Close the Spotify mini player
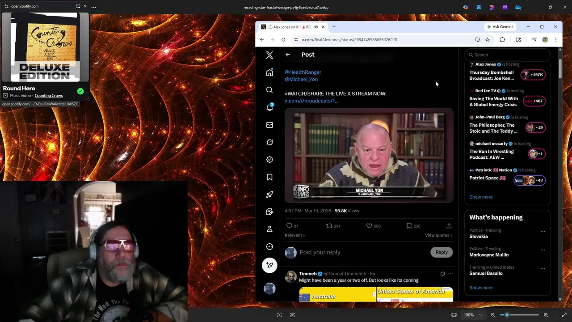 pyautogui.click(x=85, y=6)
